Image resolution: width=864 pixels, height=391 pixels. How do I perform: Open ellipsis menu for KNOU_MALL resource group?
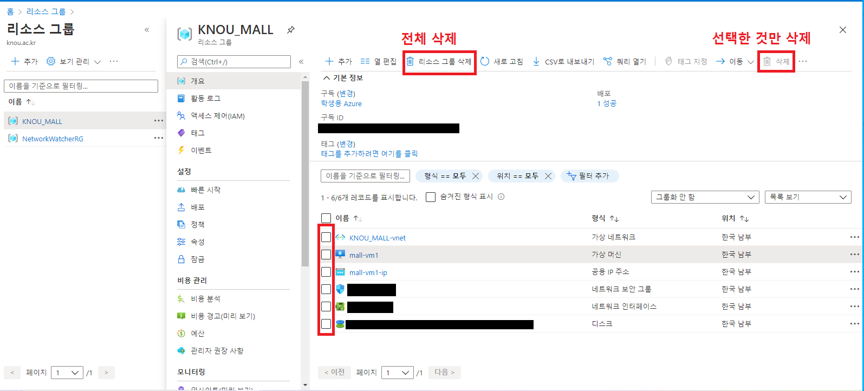point(158,121)
